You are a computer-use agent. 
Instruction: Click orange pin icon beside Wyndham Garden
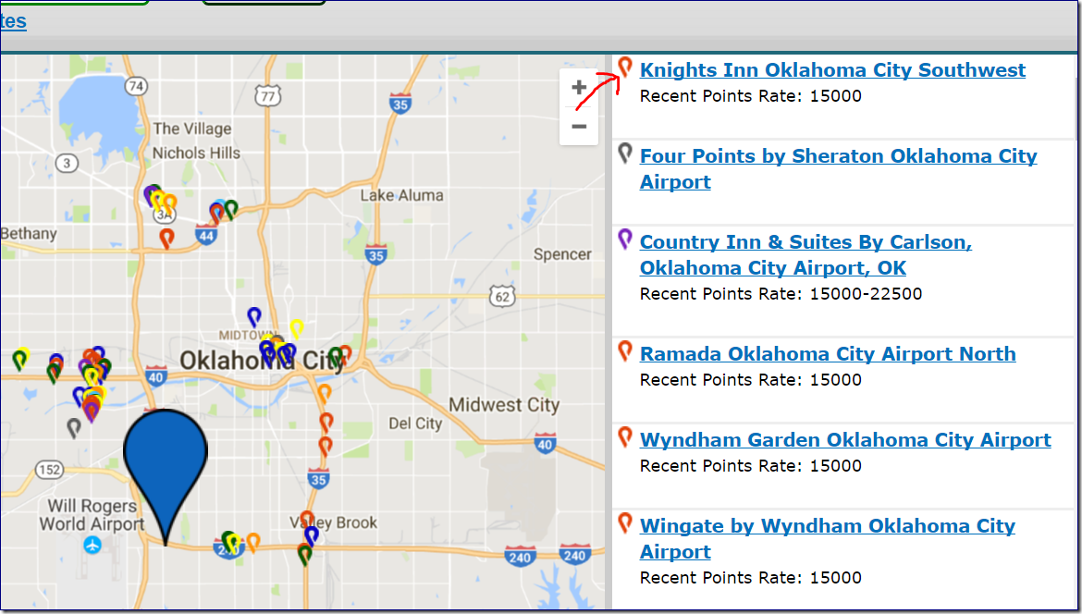click(625, 436)
